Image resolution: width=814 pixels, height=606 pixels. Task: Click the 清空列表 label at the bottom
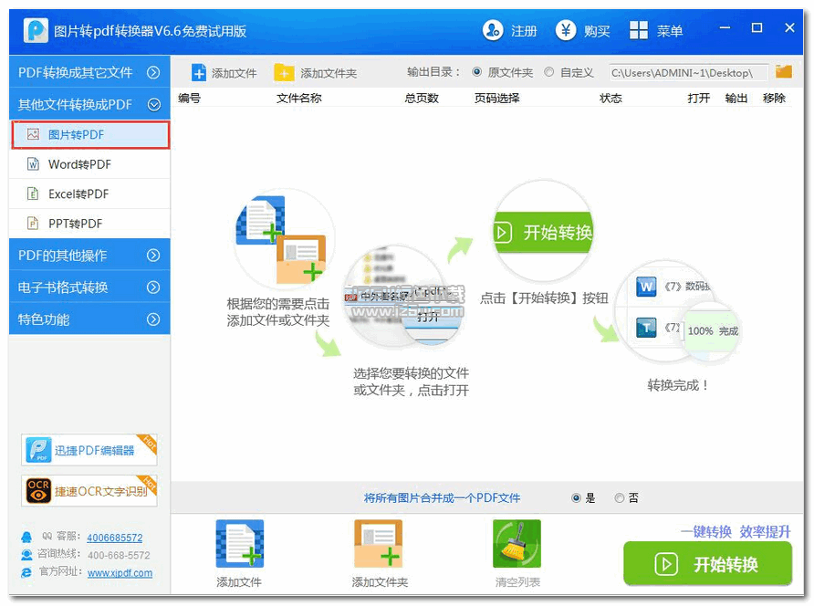[517, 582]
